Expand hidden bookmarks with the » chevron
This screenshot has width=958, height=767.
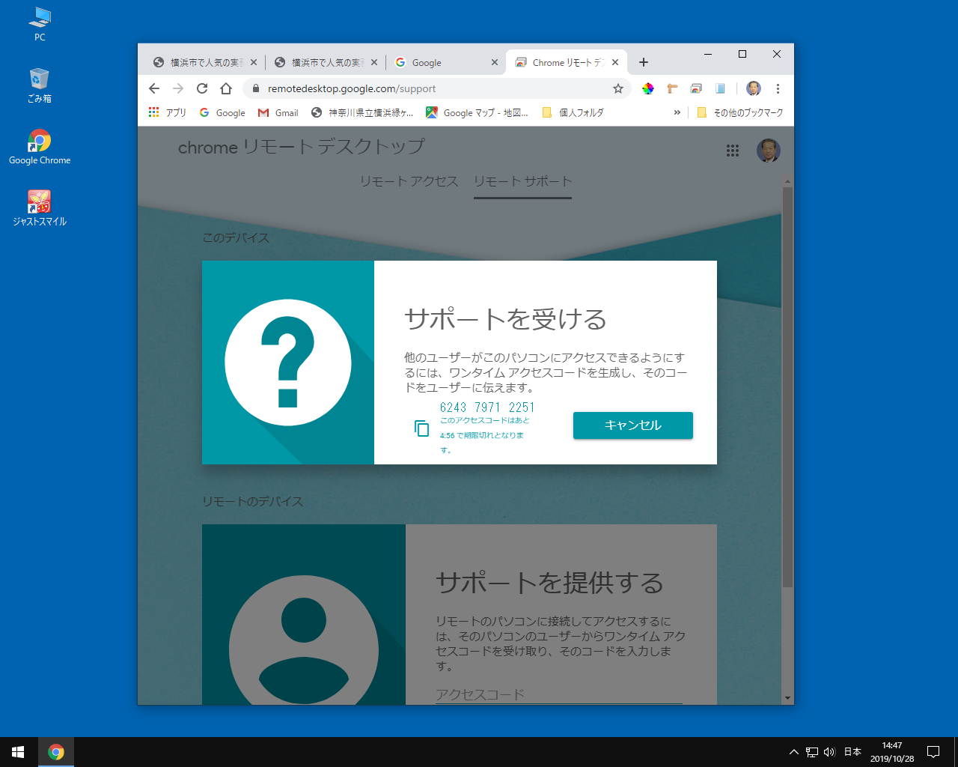pos(677,112)
